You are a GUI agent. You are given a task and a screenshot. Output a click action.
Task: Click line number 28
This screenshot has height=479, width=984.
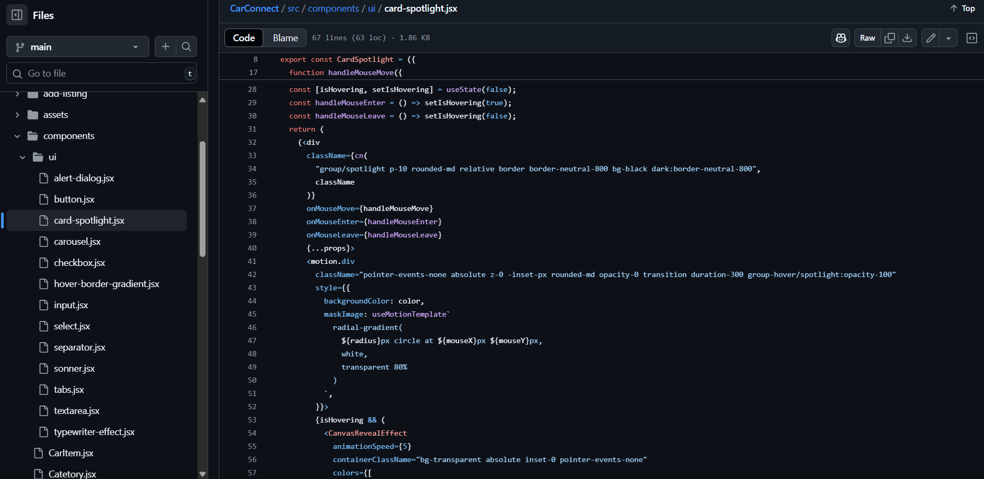(x=252, y=89)
